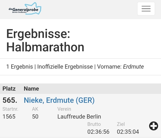Viewport: 161px width, 138px height.
Task: Select Ziel time 02:35:04
Action: click(128, 132)
